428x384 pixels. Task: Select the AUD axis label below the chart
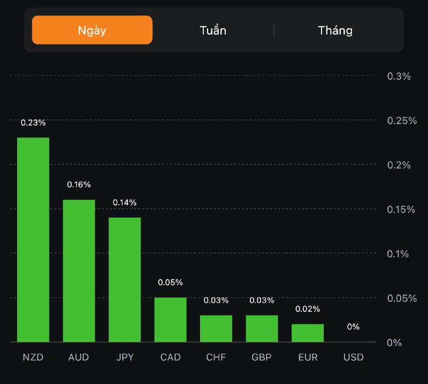pyautogui.click(x=79, y=357)
